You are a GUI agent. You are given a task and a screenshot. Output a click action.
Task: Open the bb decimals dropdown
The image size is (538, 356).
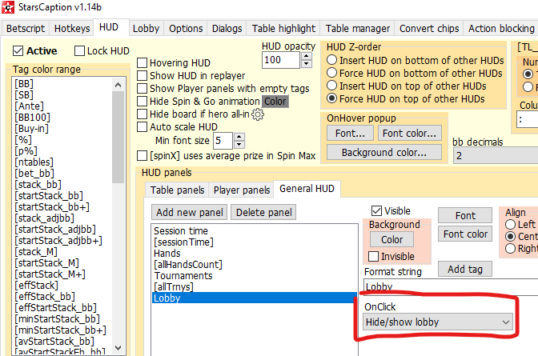(x=496, y=156)
